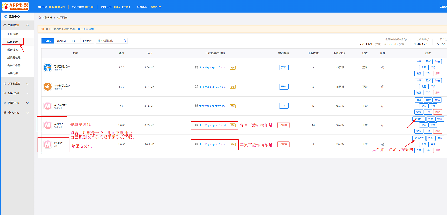Enable CDN storage for 无限回调后台
The image size is (447, 215).
pyautogui.click(x=283, y=67)
